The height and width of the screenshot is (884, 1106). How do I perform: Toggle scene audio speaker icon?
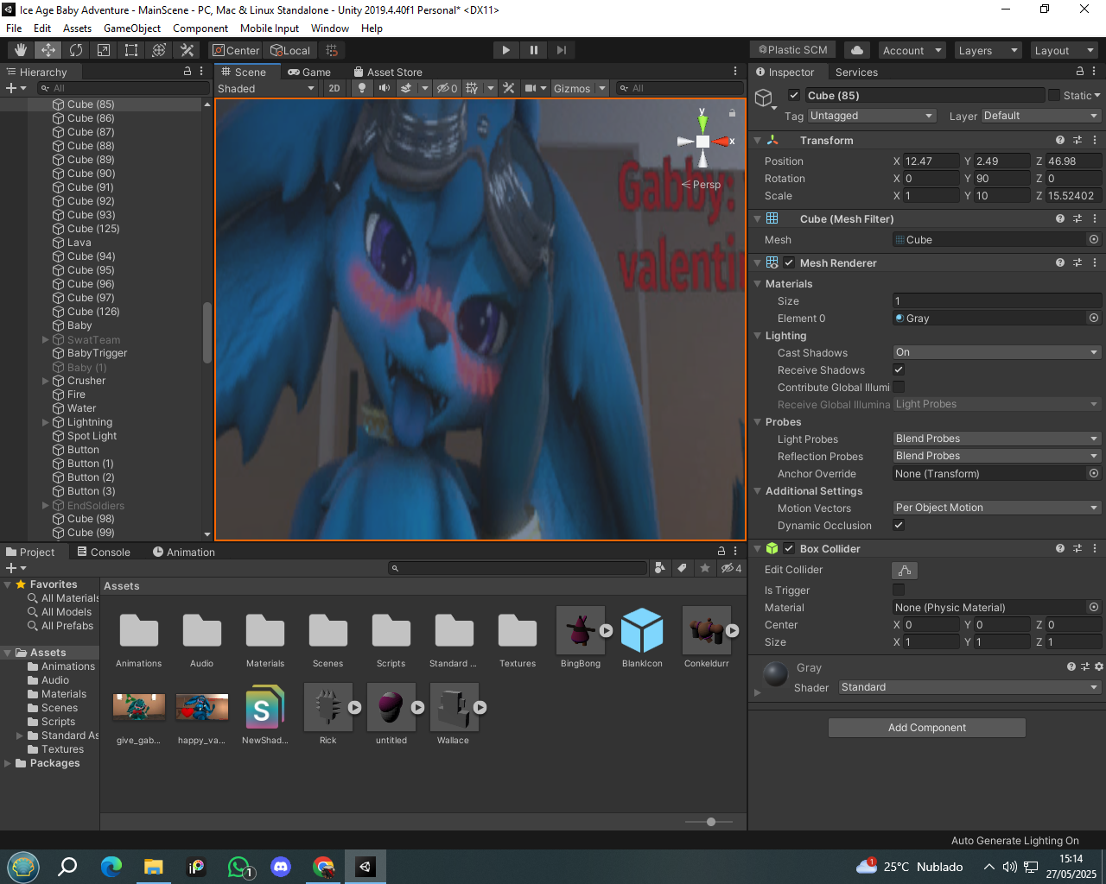[x=385, y=88]
